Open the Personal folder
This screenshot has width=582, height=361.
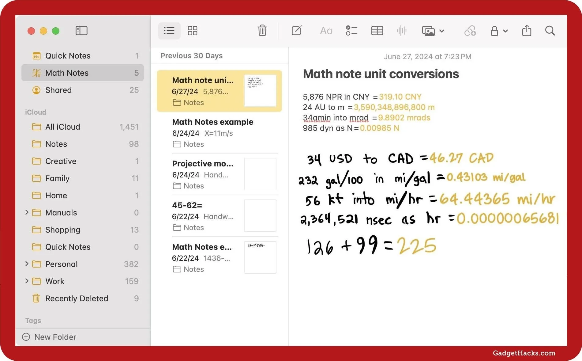pos(83,264)
